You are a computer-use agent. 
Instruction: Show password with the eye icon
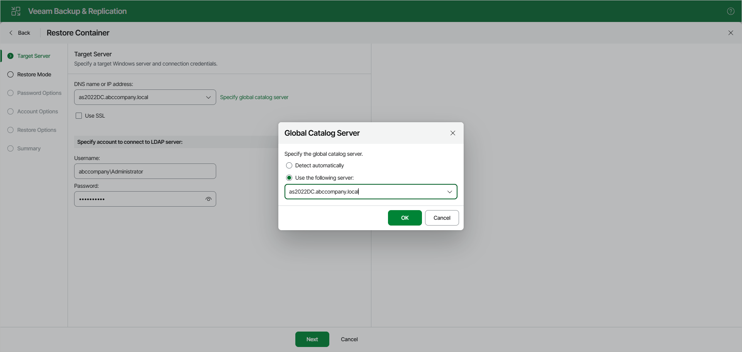pos(208,199)
